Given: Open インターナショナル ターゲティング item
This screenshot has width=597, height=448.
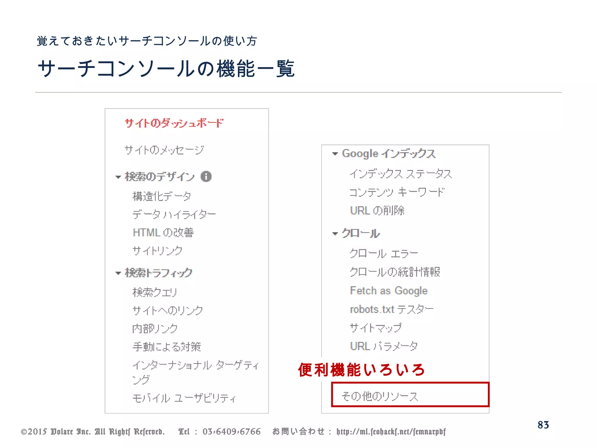Looking at the screenshot, I should pos(196,372).
